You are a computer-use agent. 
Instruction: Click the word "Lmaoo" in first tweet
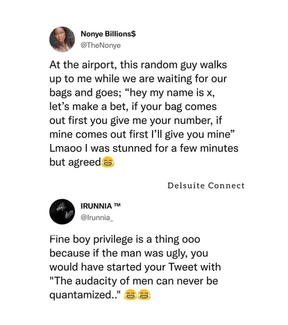[x=66, y=148]
